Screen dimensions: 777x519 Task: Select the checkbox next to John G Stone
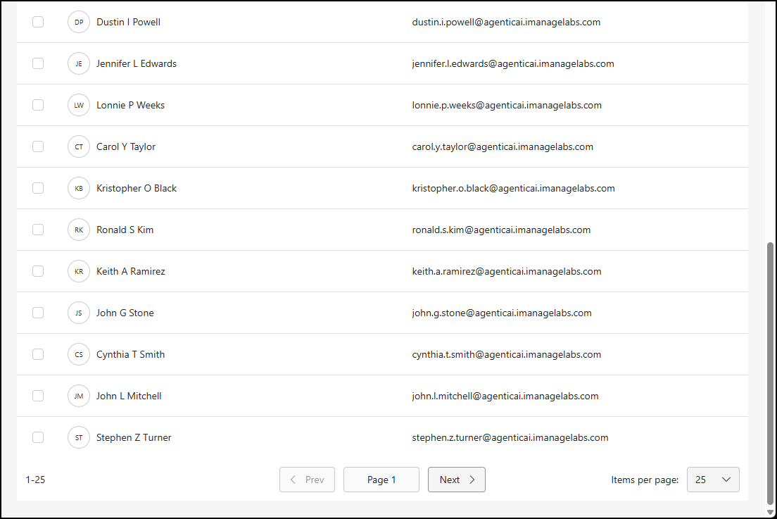pyautogui.click(x=38, y=313)
